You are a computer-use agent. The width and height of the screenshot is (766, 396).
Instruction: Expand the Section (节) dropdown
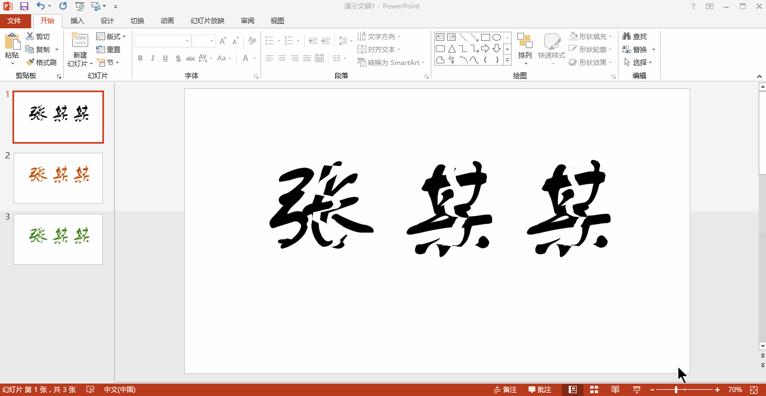[107, 62]
